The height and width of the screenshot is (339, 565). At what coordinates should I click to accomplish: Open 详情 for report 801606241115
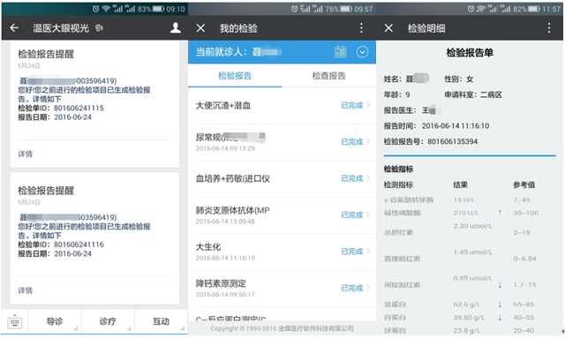(26, 154)
